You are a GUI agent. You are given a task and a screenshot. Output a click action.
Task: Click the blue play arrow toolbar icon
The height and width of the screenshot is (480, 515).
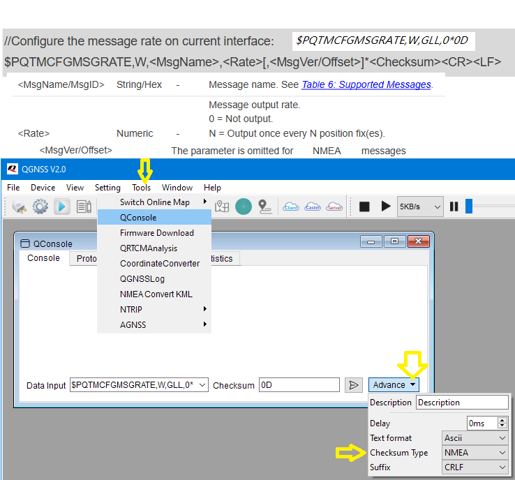tap(62, 207)
